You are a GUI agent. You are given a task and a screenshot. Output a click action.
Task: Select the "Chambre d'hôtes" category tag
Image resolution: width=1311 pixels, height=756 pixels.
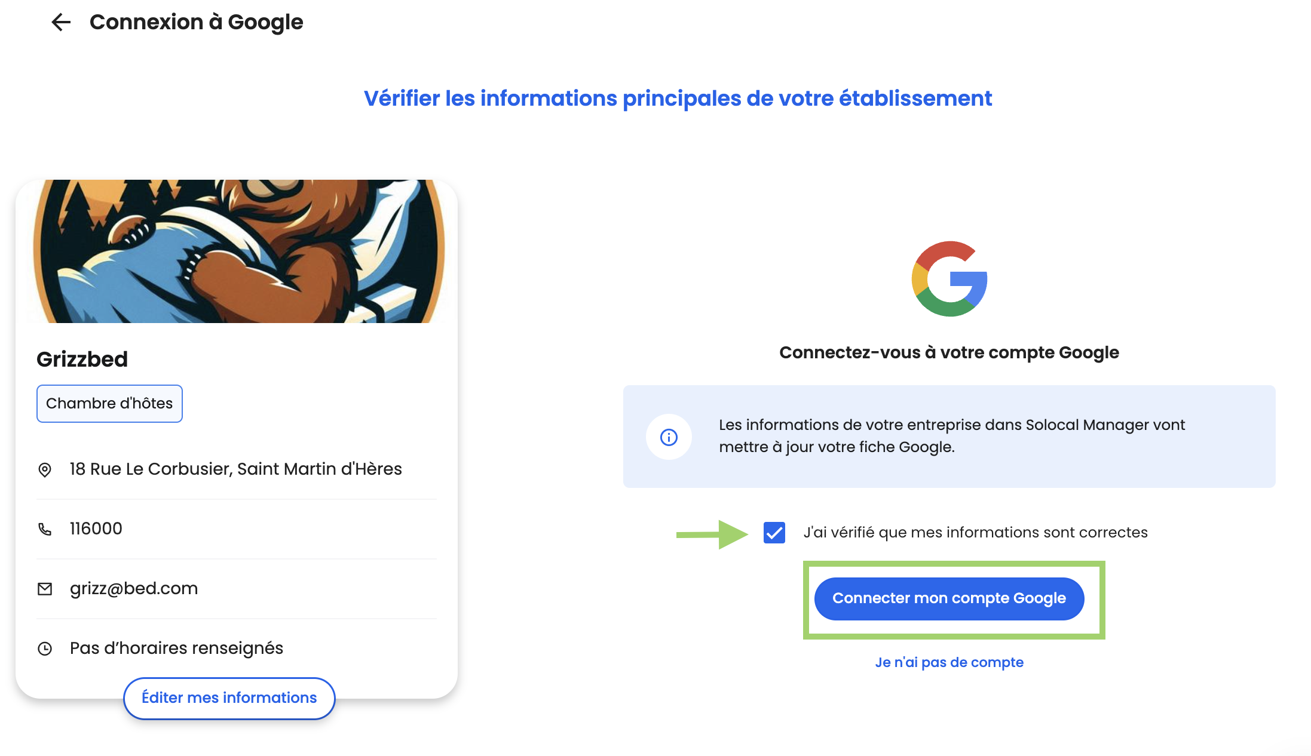tap(109, 404)
